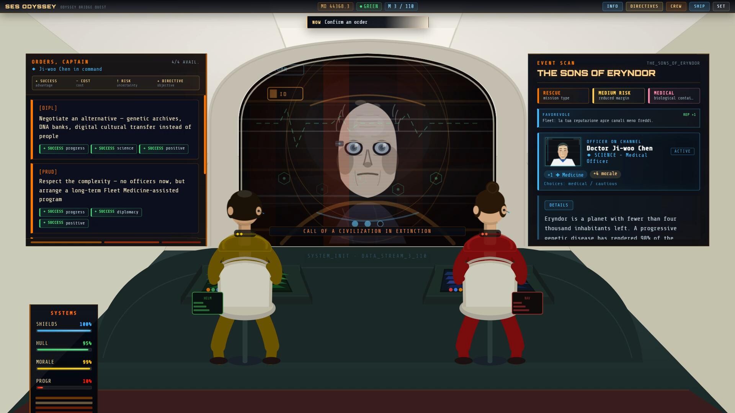
Task: Click Doctor Ji-woo Chen's portrait
Action: click(563, 152)
